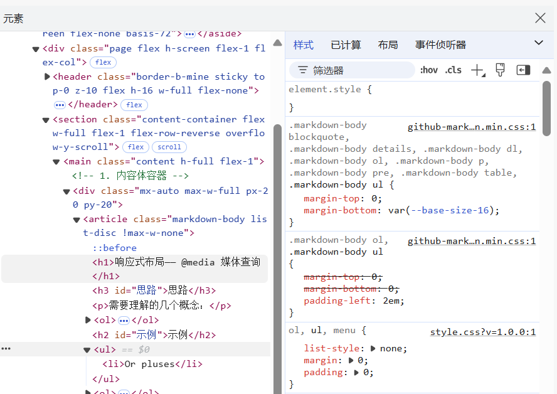This screenshot has width=557, height=394.
Task: Toggle the computed styles sidebar icon
Action: (x=523, y=70)
